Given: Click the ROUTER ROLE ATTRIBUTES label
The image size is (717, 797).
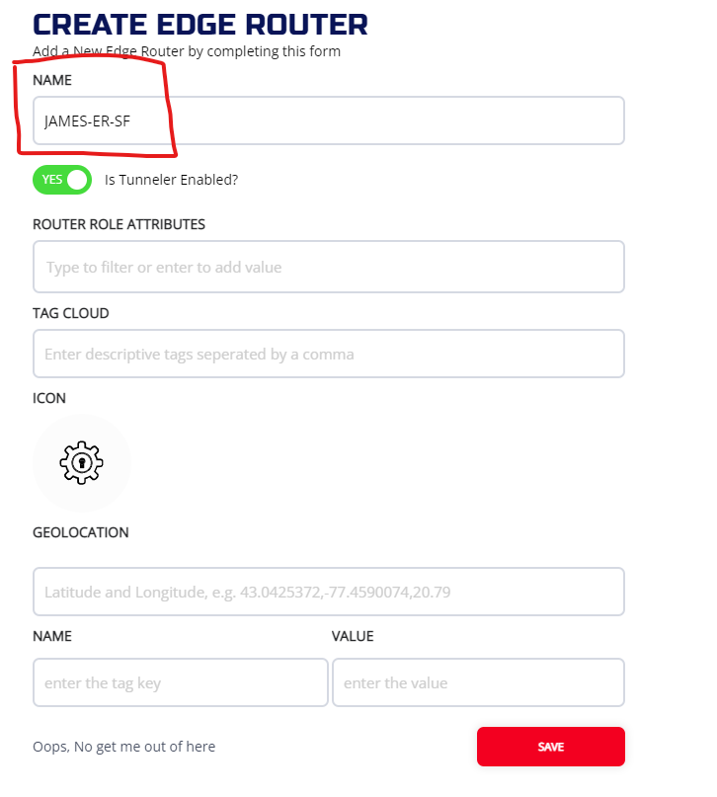Looking at the screenshot, I should pyautogui.click(x=119, y=224).
